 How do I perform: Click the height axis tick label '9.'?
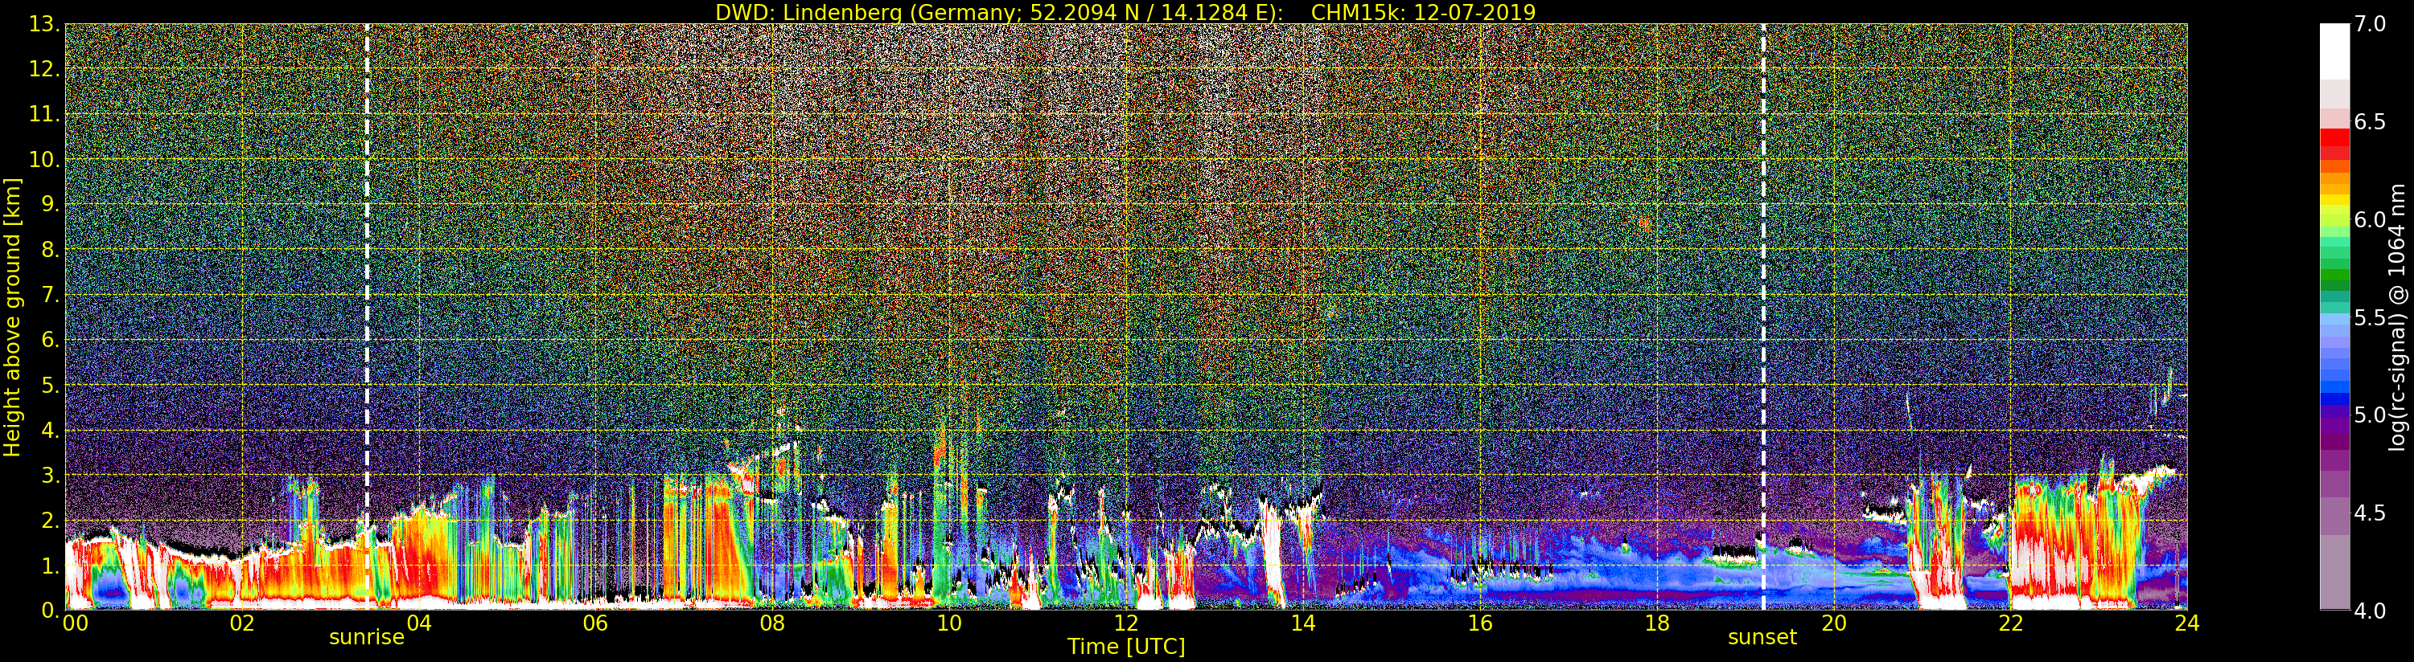pyautogui.click(x=51, y=205)
